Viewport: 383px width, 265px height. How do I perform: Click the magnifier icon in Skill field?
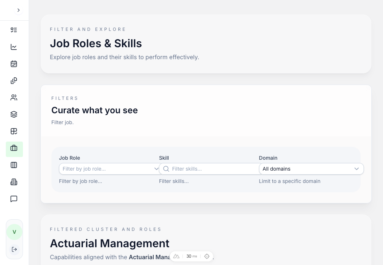click(x=166, y=169)
